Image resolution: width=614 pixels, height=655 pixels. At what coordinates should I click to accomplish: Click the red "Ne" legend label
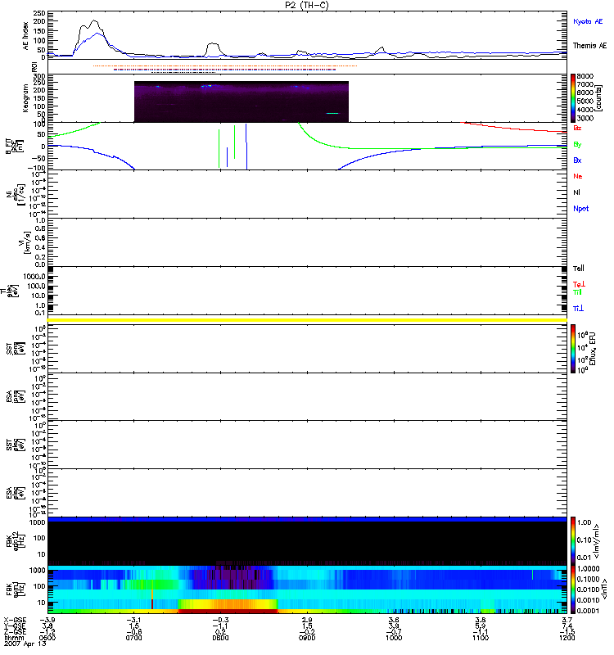tap(578, 176)
